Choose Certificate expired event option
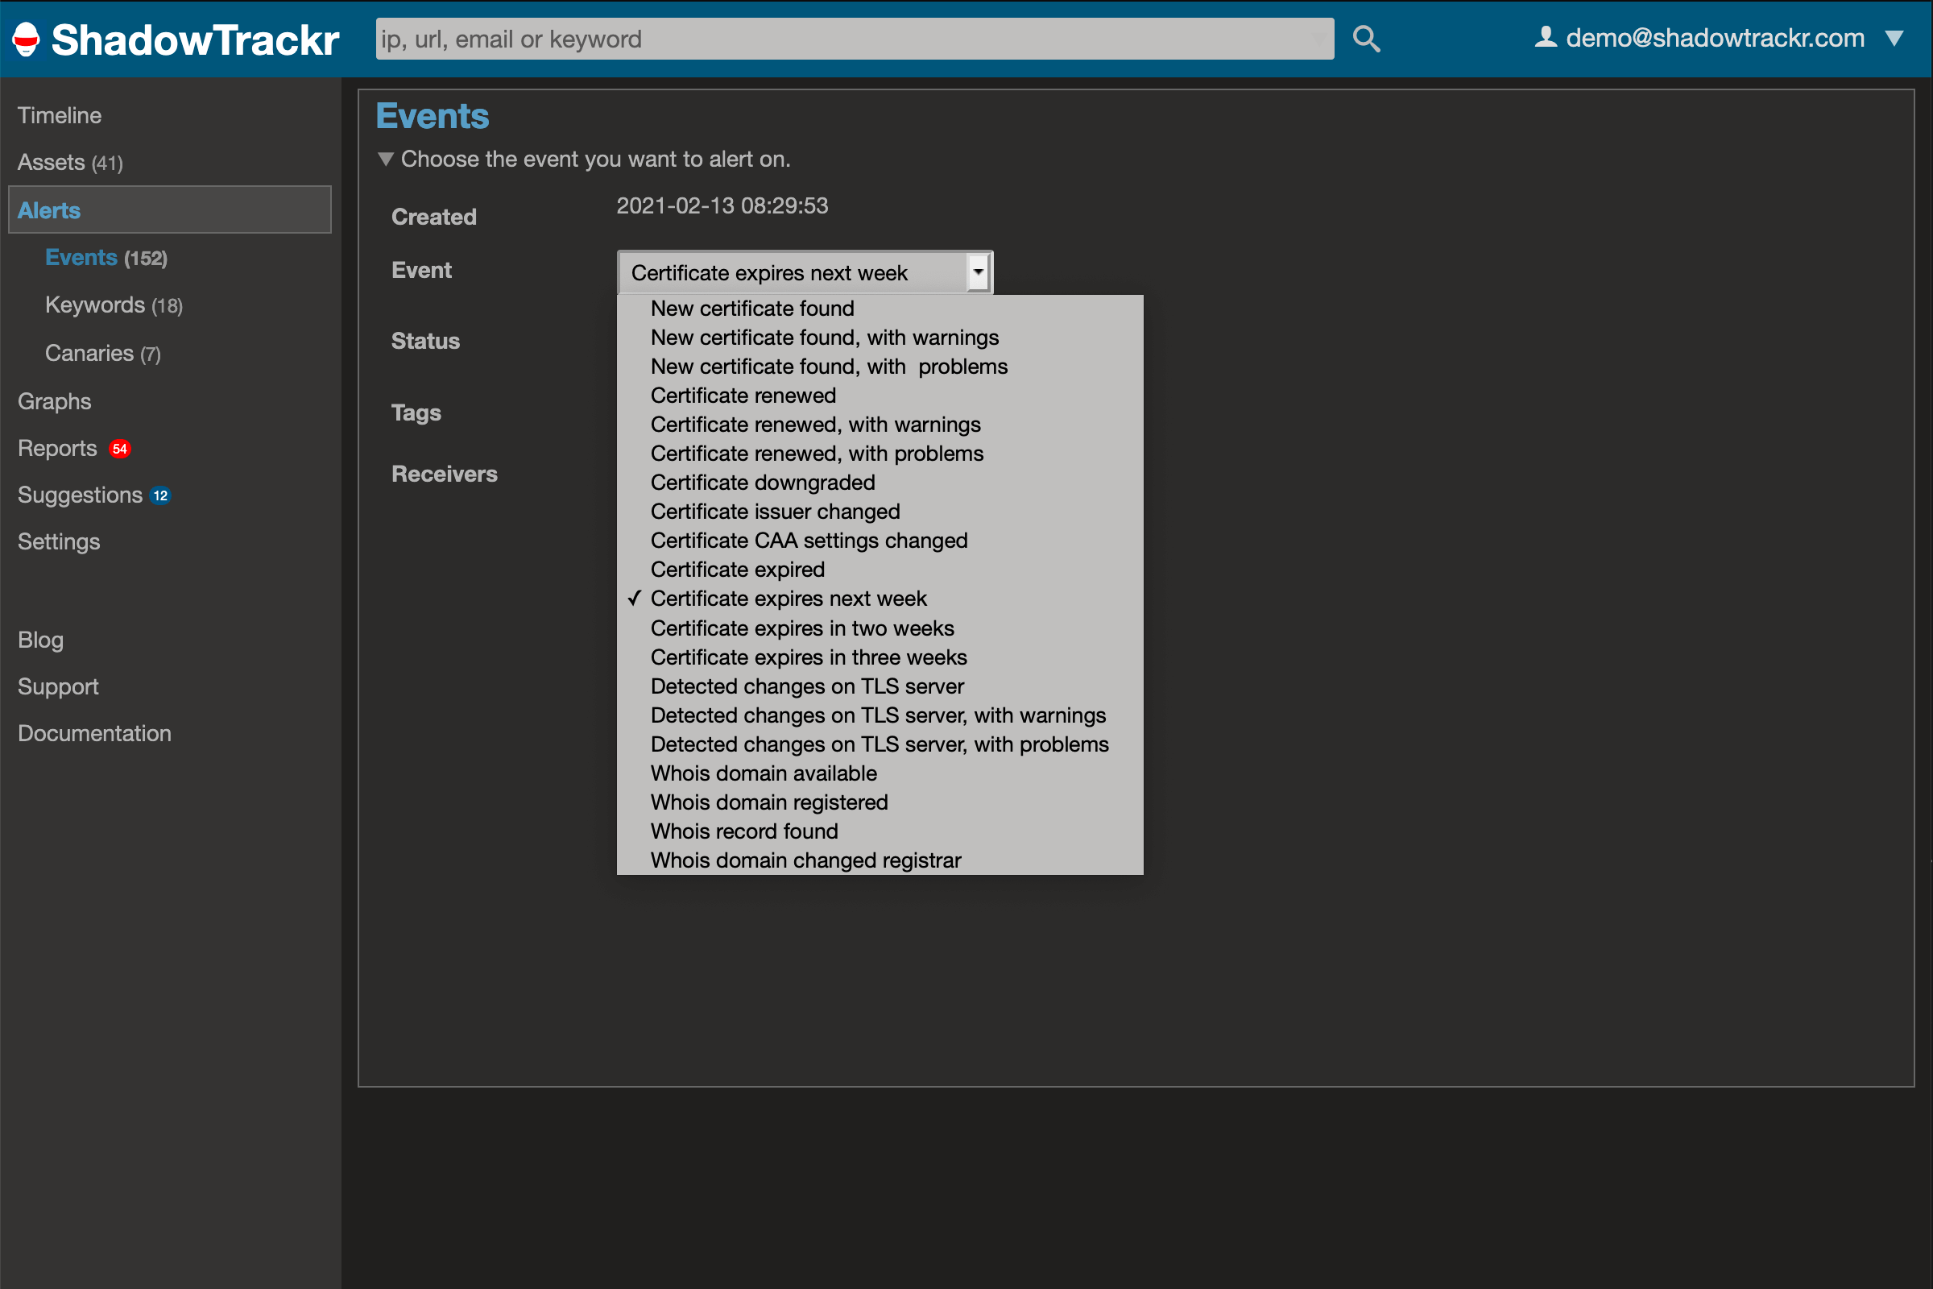Viewport: 1933px width, 1289px height. (x=737, y=569)
